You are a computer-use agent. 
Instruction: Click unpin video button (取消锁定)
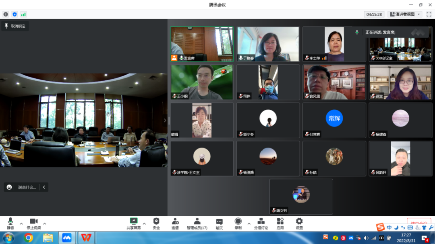15,26
